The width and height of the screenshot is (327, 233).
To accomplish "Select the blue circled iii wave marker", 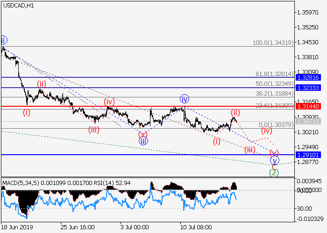I will [x=143, y=140].
